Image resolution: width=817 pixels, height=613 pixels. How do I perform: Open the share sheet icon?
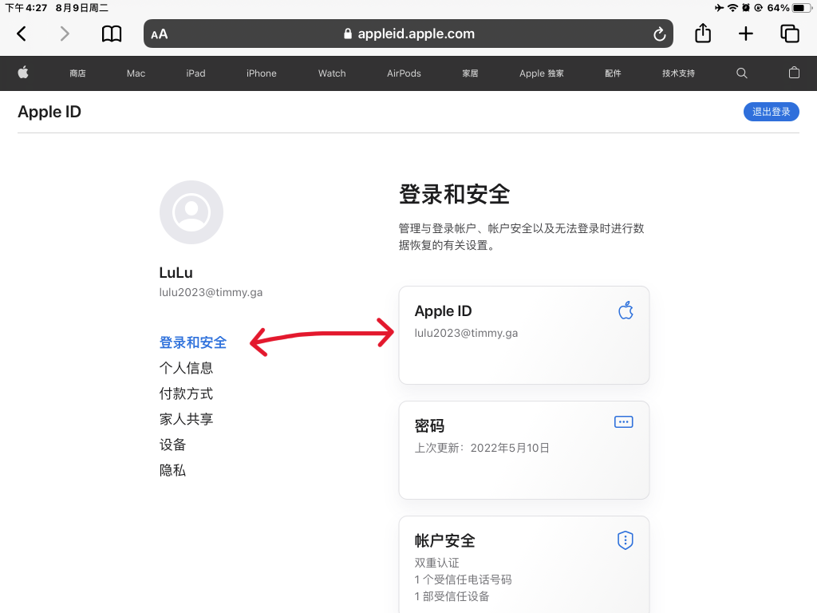pos(703,33)
